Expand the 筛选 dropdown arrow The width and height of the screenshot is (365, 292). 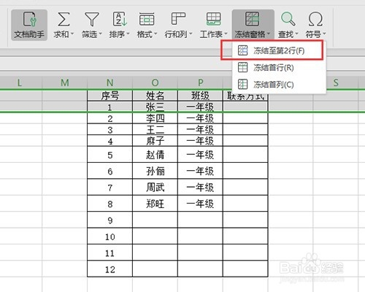tap(100, 34)
